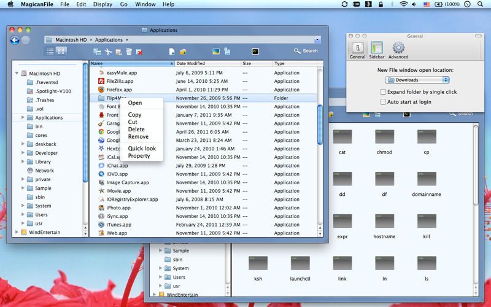Open Terminal from the toolbar icon
The image size is (491, 307).
coord(255,52)
